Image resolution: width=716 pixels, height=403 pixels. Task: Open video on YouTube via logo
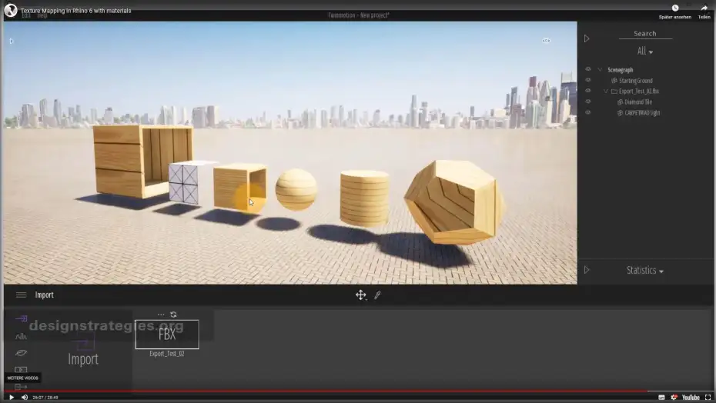691,398
